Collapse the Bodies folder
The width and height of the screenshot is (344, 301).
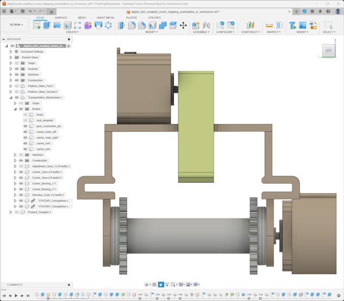(x=15, y=109)
